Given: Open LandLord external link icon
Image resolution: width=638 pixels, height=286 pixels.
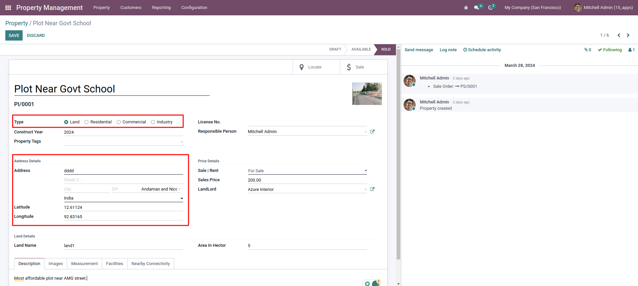Looking at the screenshot, I should [372, 189].
